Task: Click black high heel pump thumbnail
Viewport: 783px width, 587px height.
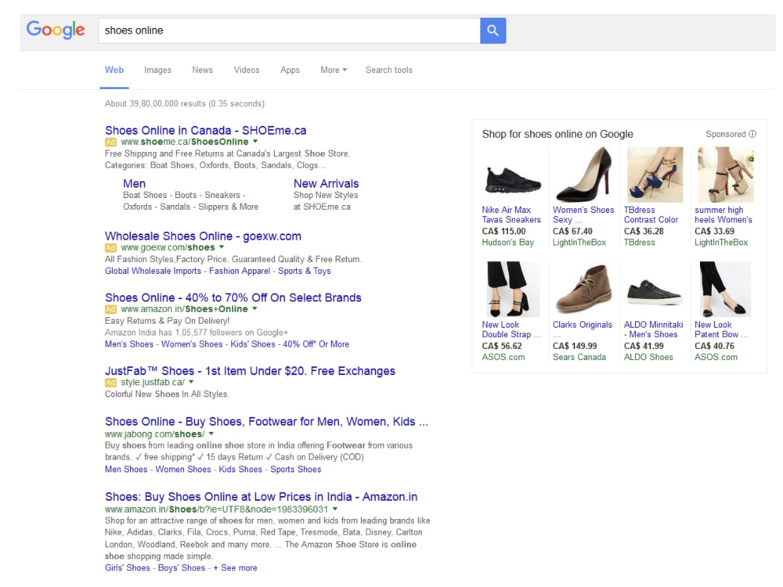Action: (x=583, y=175)
